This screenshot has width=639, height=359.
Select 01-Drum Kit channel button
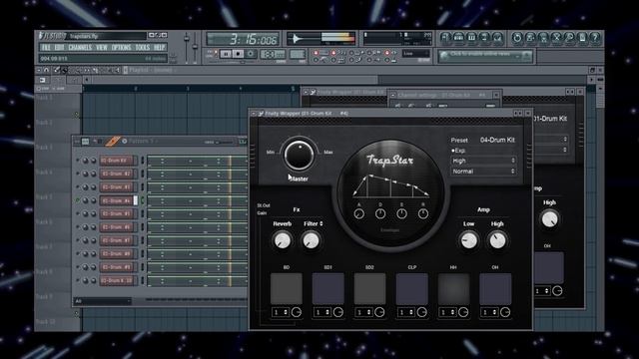point(117,161)
